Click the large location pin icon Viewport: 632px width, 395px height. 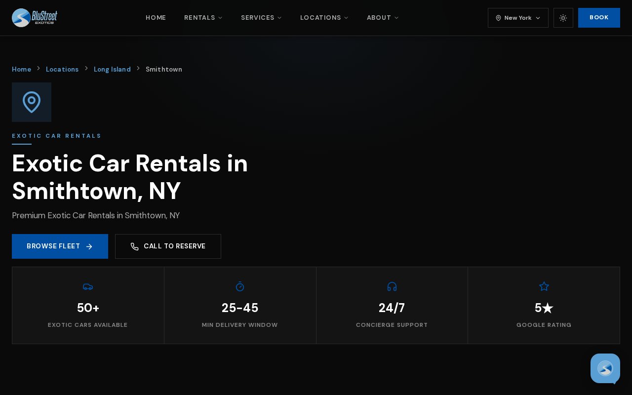click(x=32, y=102)
